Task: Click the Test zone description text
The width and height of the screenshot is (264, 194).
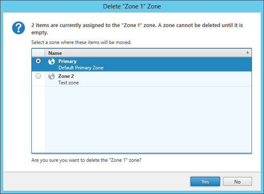Action: (68, 83)
